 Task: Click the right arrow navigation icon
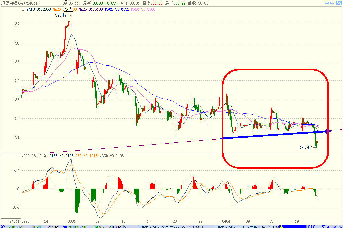[x=332, y=3]
